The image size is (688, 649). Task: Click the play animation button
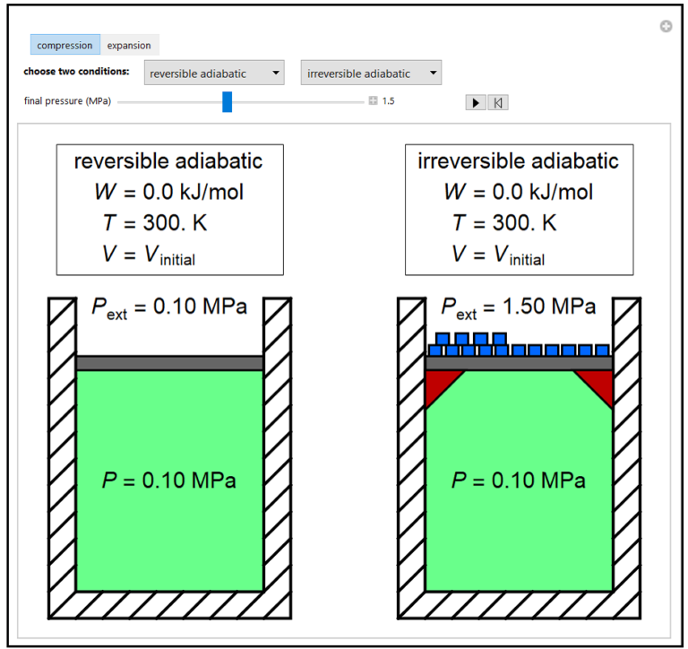475,102
